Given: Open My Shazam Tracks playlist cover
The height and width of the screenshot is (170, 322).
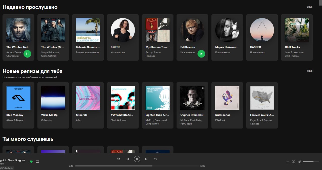Looking at the screenshot, I should (x=157, y=30).
